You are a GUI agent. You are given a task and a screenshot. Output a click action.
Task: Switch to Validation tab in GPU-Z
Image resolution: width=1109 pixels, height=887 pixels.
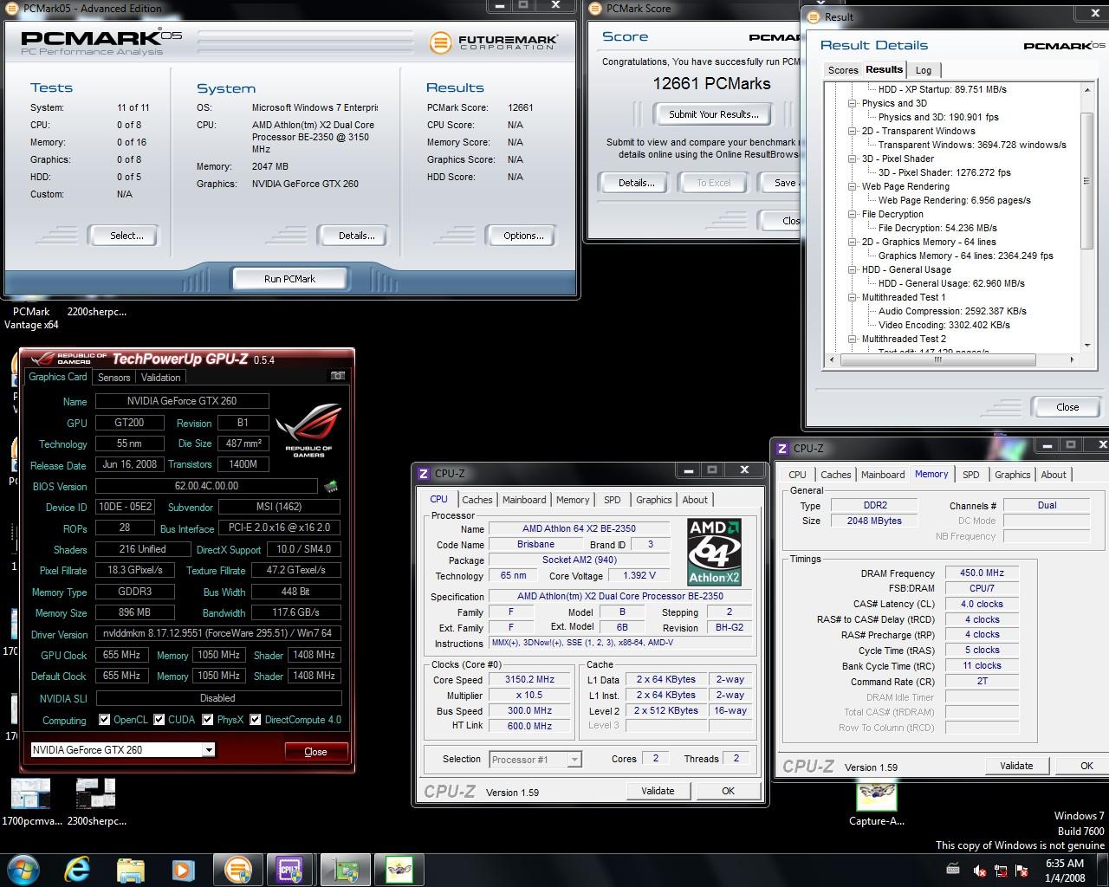(161, 378)
